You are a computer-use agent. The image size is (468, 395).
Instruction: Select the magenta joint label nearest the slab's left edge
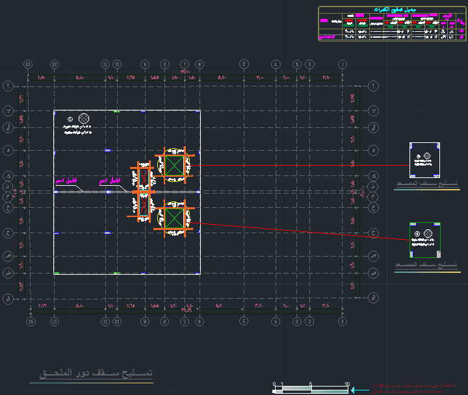click(x=66, y=181)
